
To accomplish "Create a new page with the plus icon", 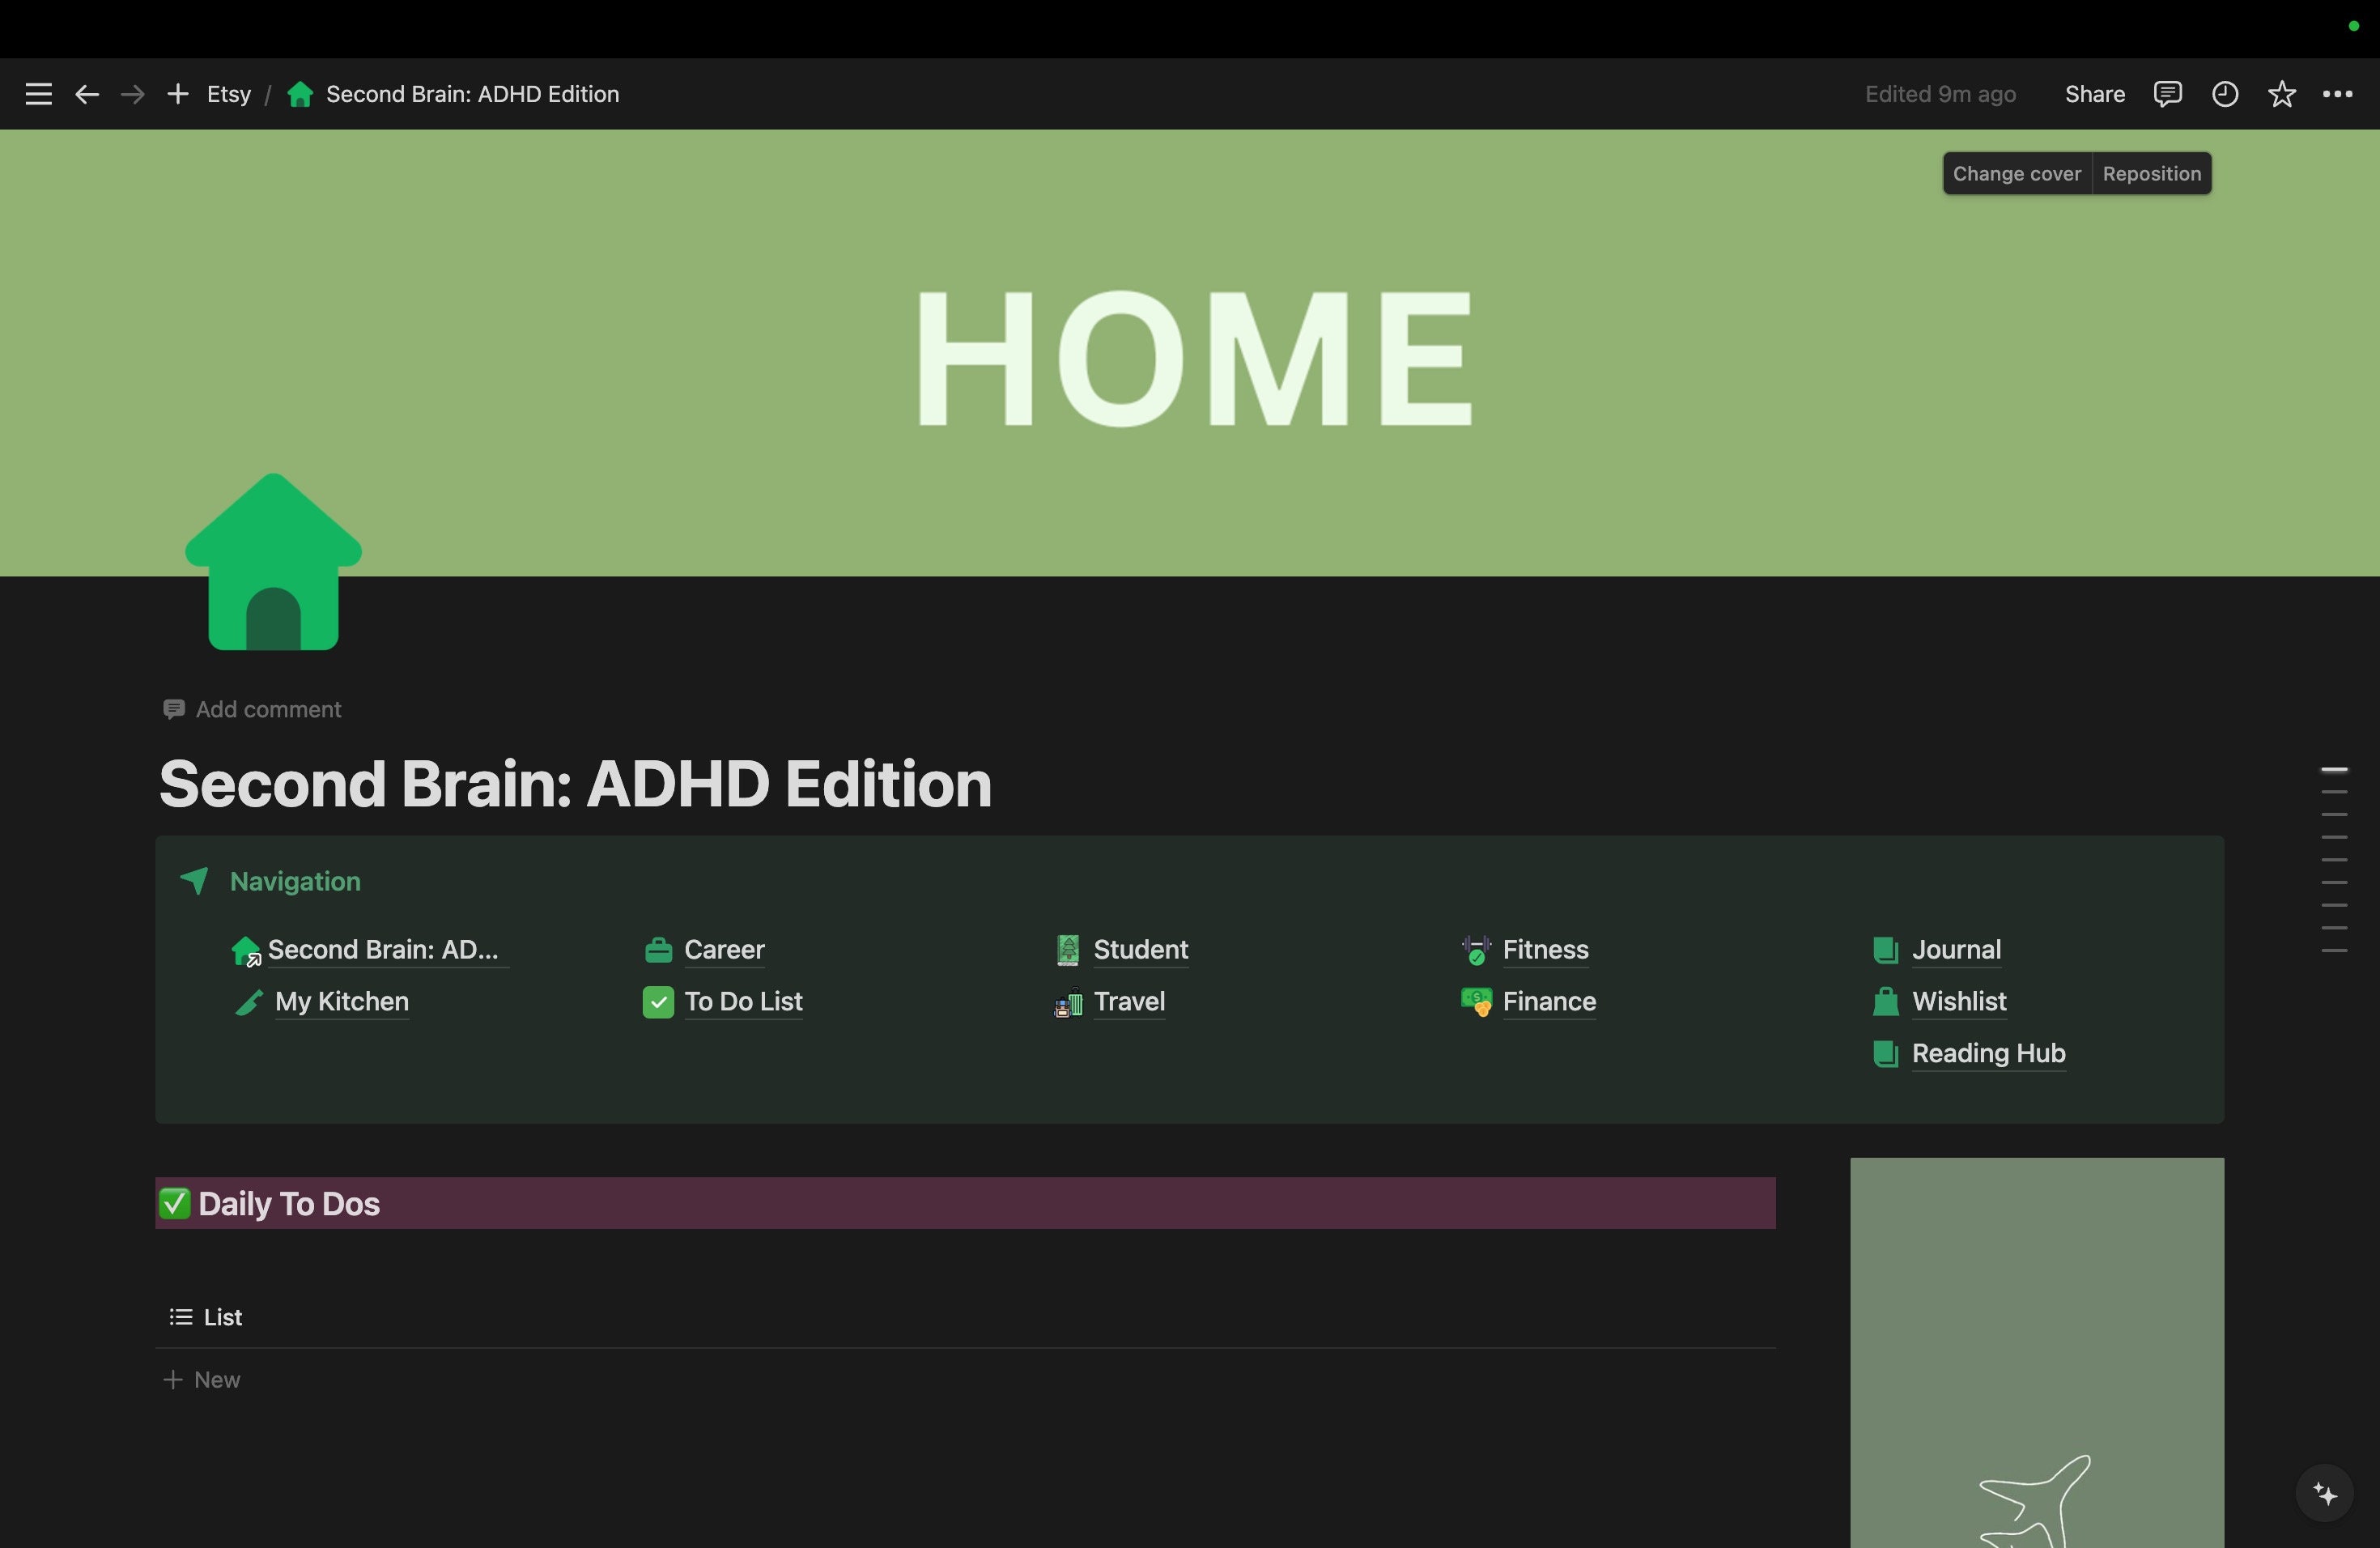I will (x=177, y=93).
